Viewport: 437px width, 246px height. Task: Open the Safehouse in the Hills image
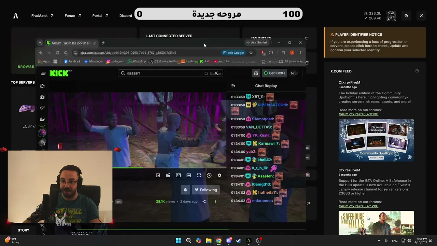[376, 223]
